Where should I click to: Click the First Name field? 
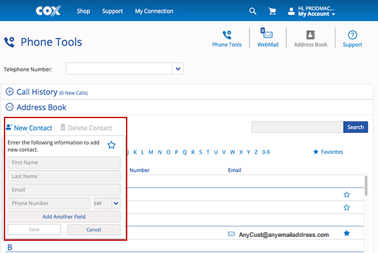64,163
